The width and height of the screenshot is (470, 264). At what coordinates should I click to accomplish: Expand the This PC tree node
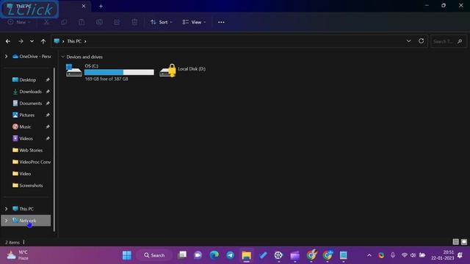6,208
